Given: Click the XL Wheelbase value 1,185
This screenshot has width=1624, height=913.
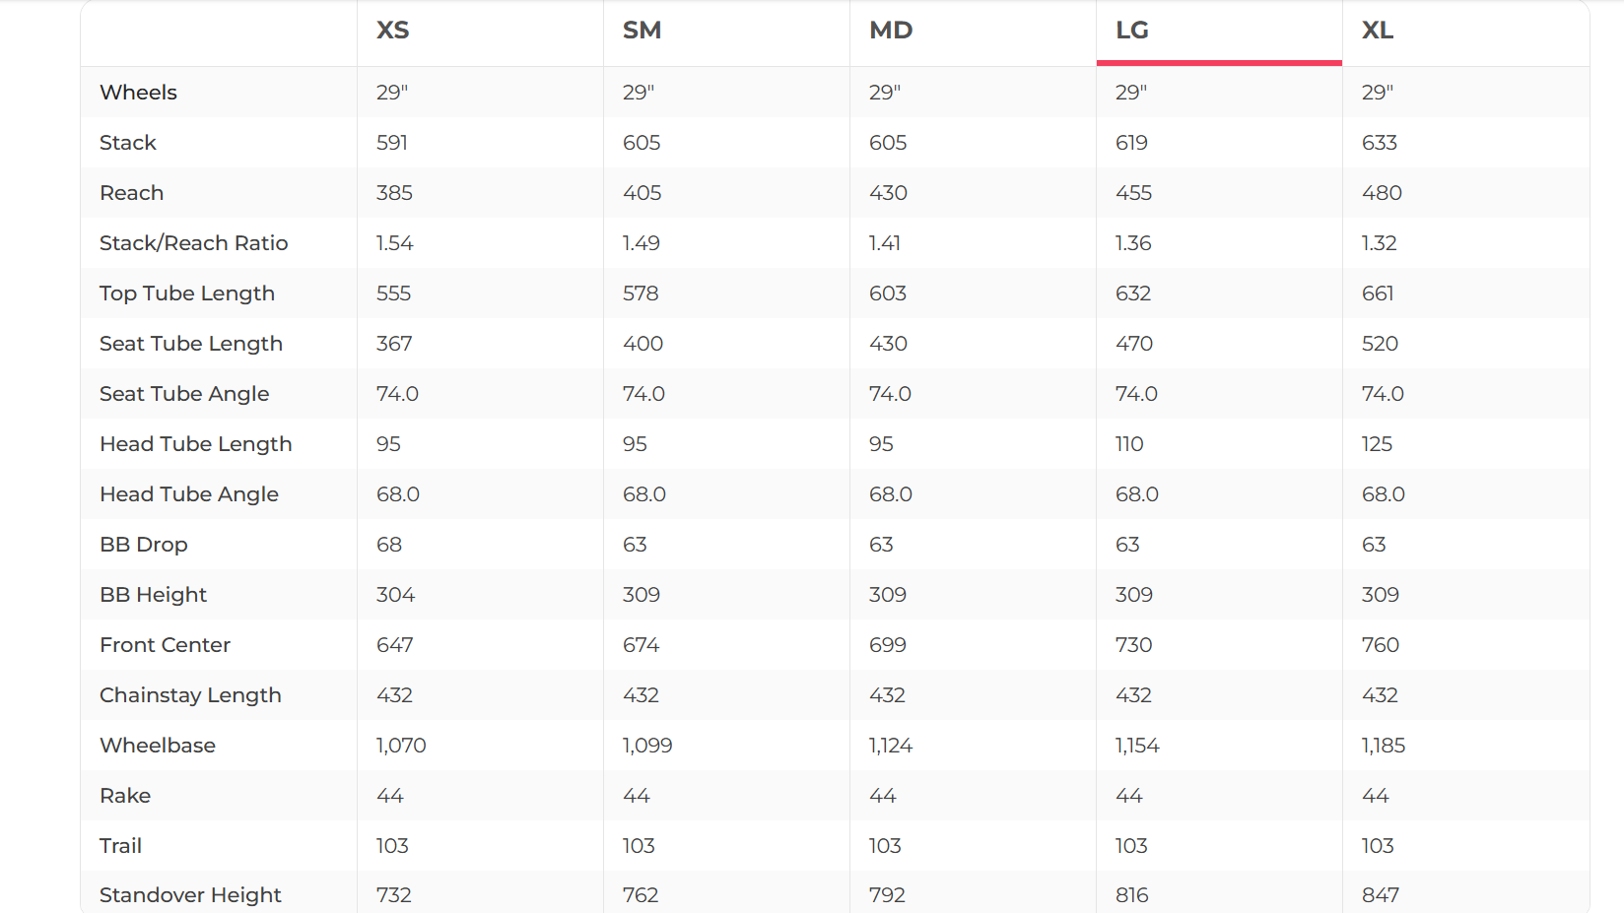Looking at the screenshot, I should click(x=1384, y=746).
